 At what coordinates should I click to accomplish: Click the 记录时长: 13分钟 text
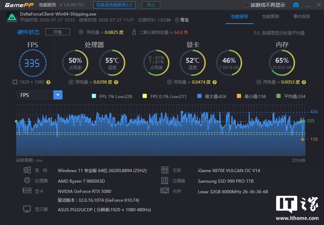pyautogui.click(x=154, y=20)
